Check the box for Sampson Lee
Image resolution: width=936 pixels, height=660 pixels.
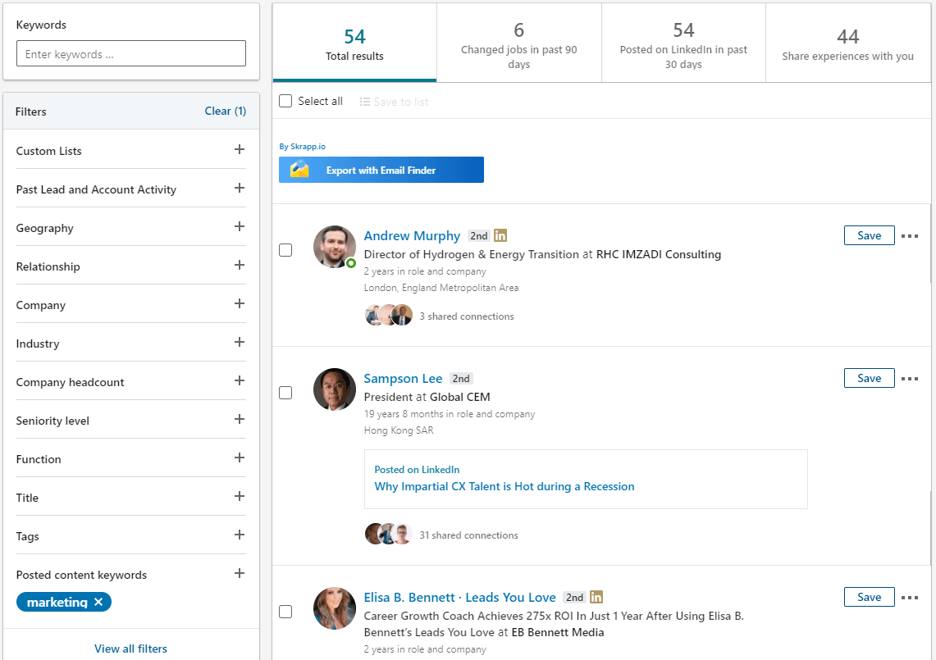point(286,393)
